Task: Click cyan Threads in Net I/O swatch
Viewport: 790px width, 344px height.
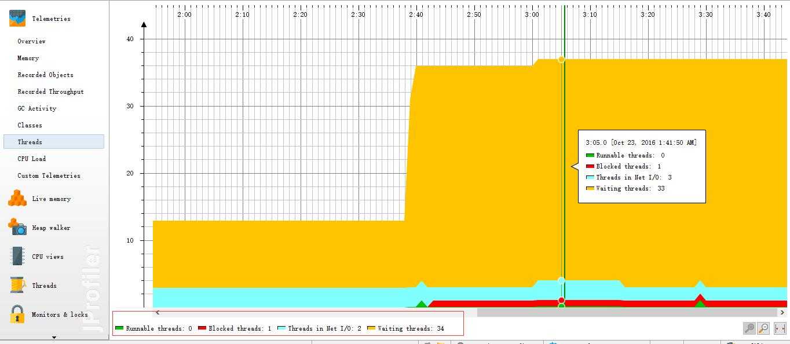Action: pyautogui.click(x=281, y=328)
